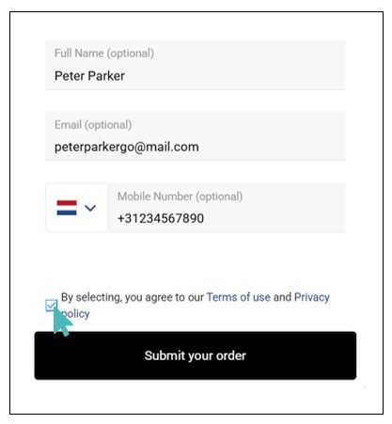The height and width of the screenshot is (424, 392).
Task: Toggle the terms agreement checkbox
Action: [51, 306]
